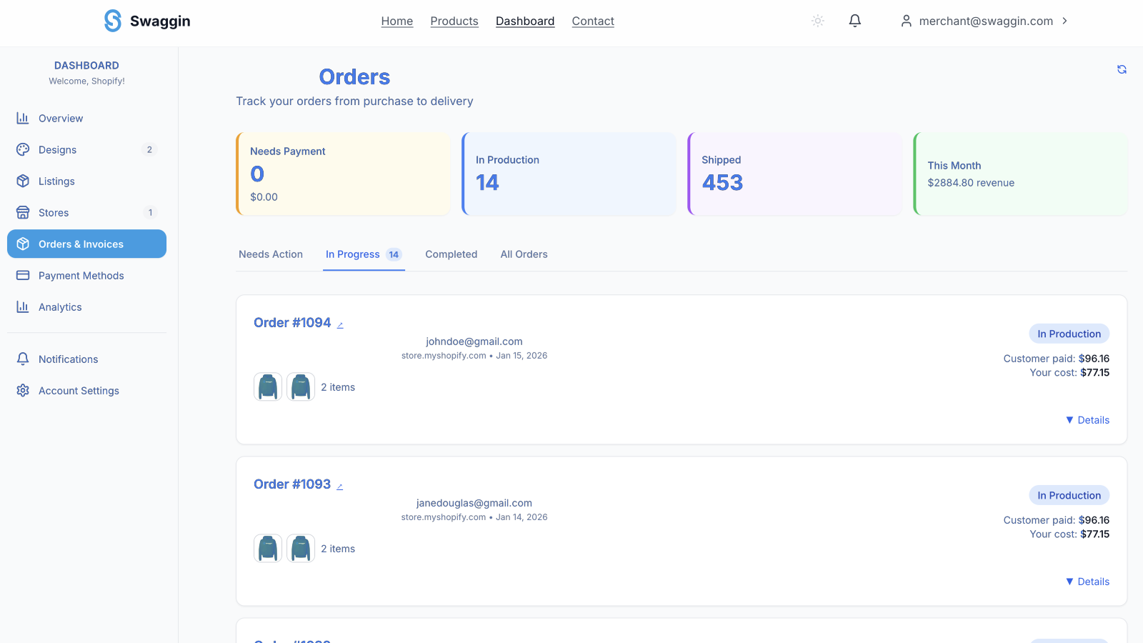Click the user profile icon in header
The width and height of the screenshot is (1143, 643).
tap(907, 21)
